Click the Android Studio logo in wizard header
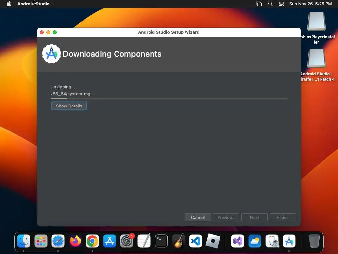The width and height of the screenshot is (338, 254). [51, 54]
